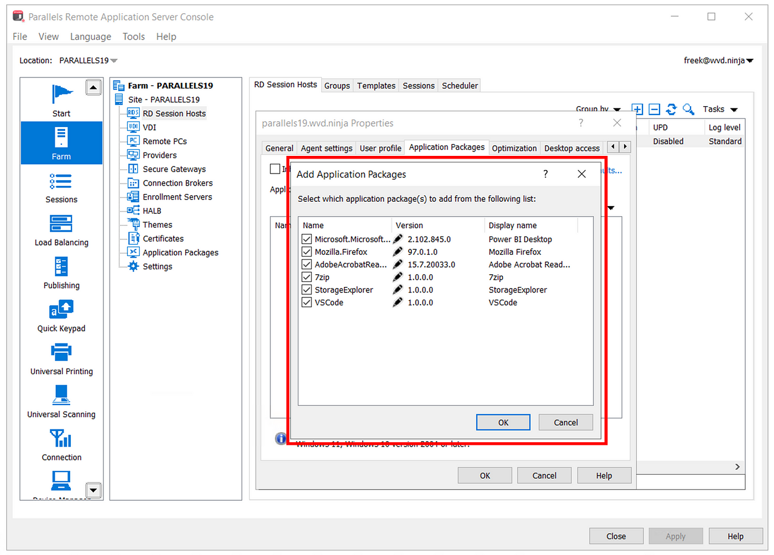Viewport: 774px width, 555px height.
Task: Click Help button in Properties dialog
Action: (x=604, y=475)
